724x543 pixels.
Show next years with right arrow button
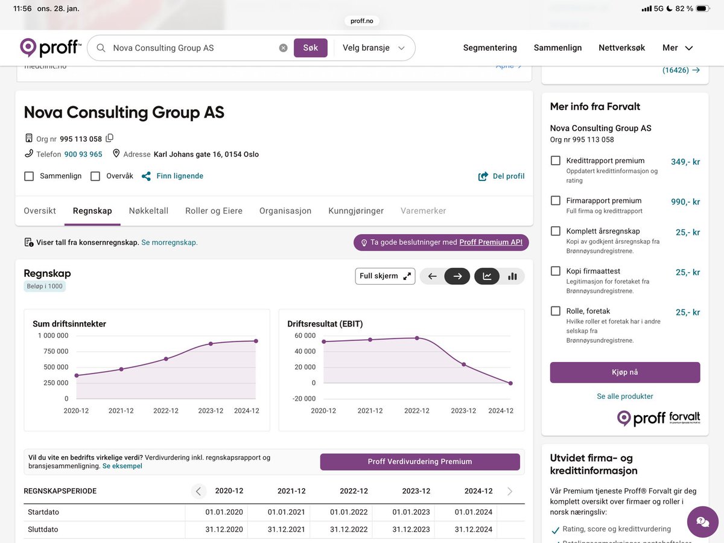[457, 276]
